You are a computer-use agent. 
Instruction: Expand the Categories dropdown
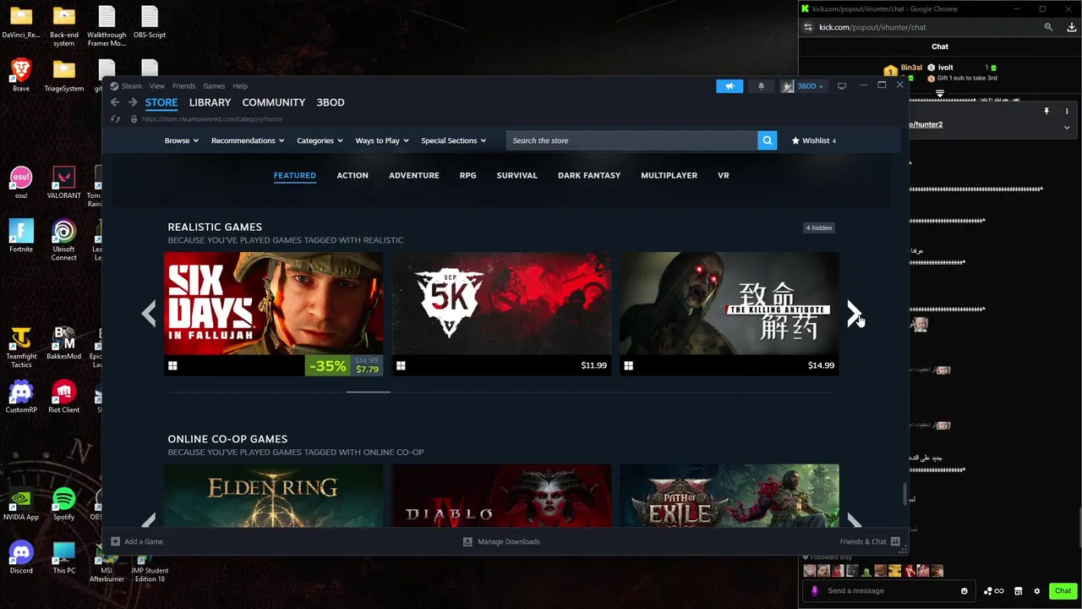click(319, 140)
